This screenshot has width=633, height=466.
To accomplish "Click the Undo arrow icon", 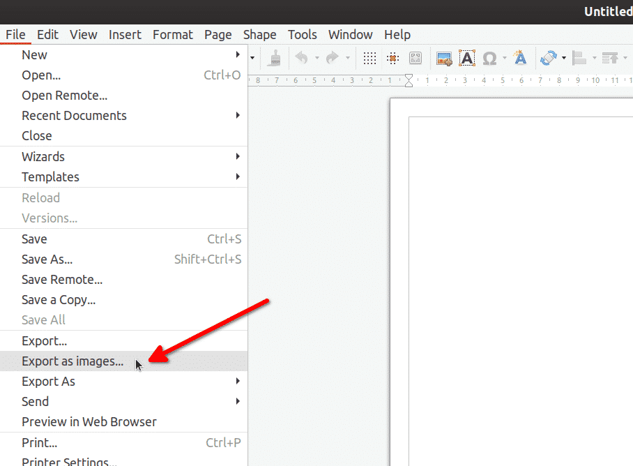I will tap(301, 58).
